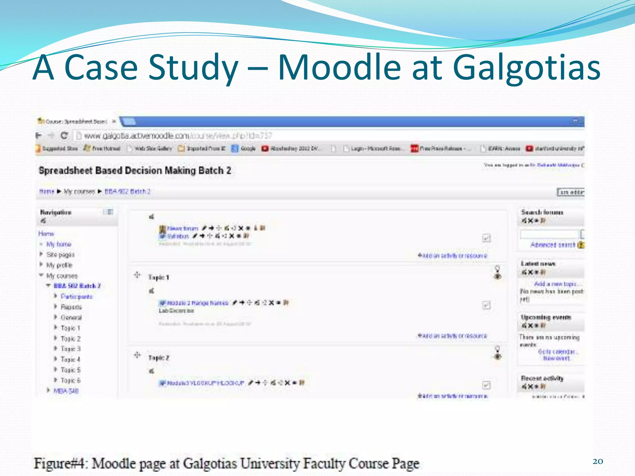
Task: Tick completion checkbox for Module 2 Range Names
Action: tap(486, 305)
